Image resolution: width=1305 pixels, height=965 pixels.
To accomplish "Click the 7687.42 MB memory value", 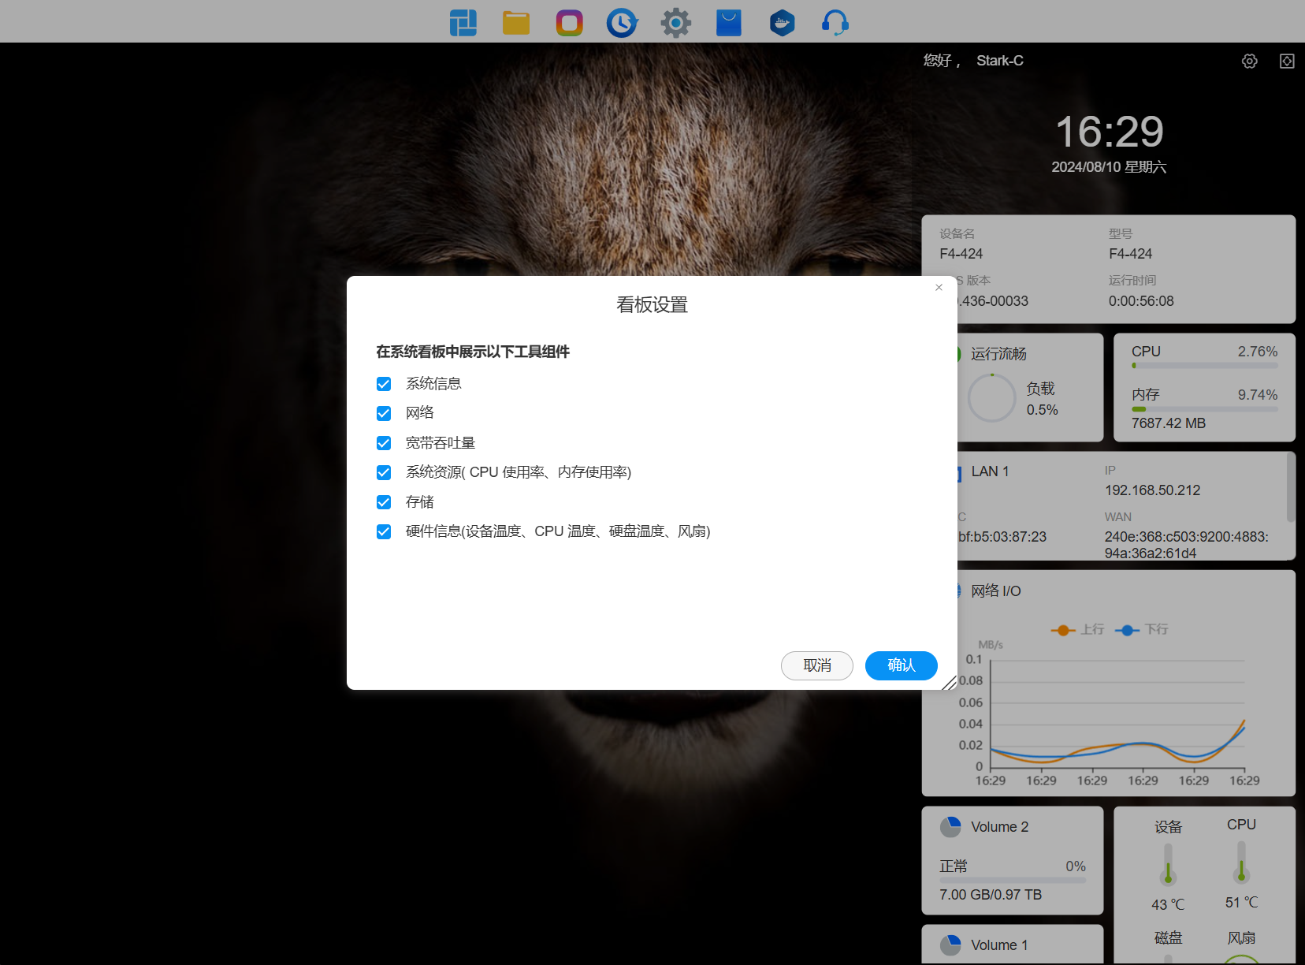I will (x=1169, y=423).
